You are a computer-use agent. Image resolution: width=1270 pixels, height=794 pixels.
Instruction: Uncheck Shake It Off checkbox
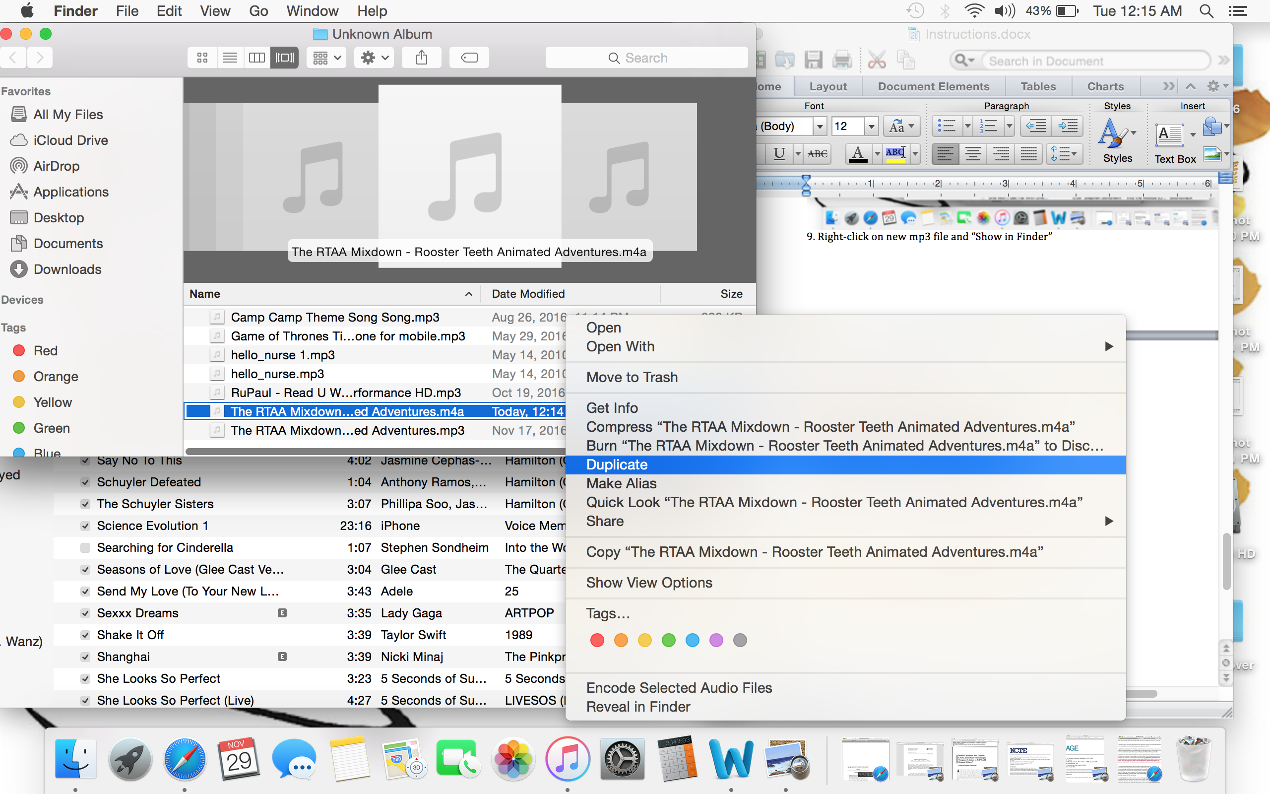(x=84, y=635)
